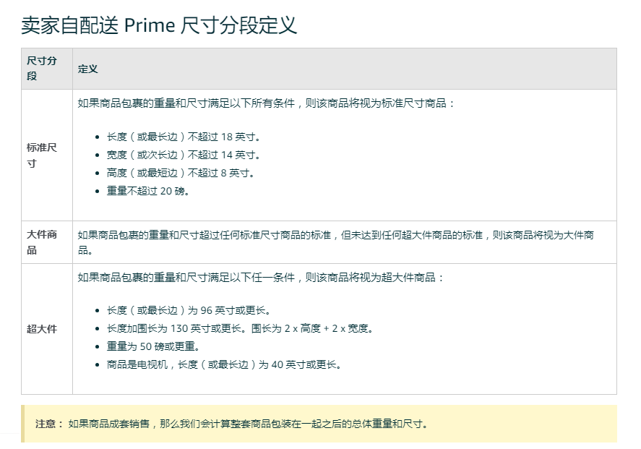Image resolution: width=641 pixels, height=449 pixels.
Task: Click the yellow note text about 成套销售
Action: point(248,424)
